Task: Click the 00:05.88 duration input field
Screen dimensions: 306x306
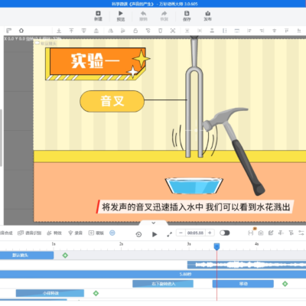Action: click(195, 233)
